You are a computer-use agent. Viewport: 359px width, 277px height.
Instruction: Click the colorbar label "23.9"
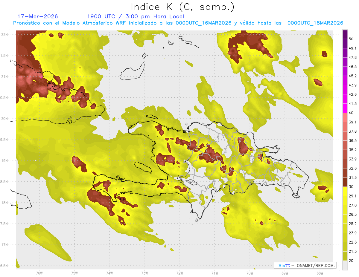pos(353,233)
